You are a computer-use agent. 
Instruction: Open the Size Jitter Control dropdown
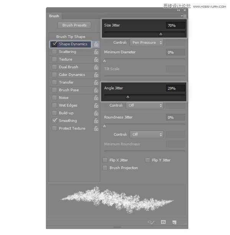click(146, 43)
